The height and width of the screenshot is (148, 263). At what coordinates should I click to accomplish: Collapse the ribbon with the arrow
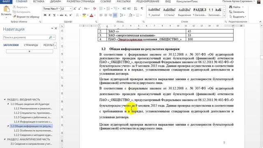(x=260, y=22)
